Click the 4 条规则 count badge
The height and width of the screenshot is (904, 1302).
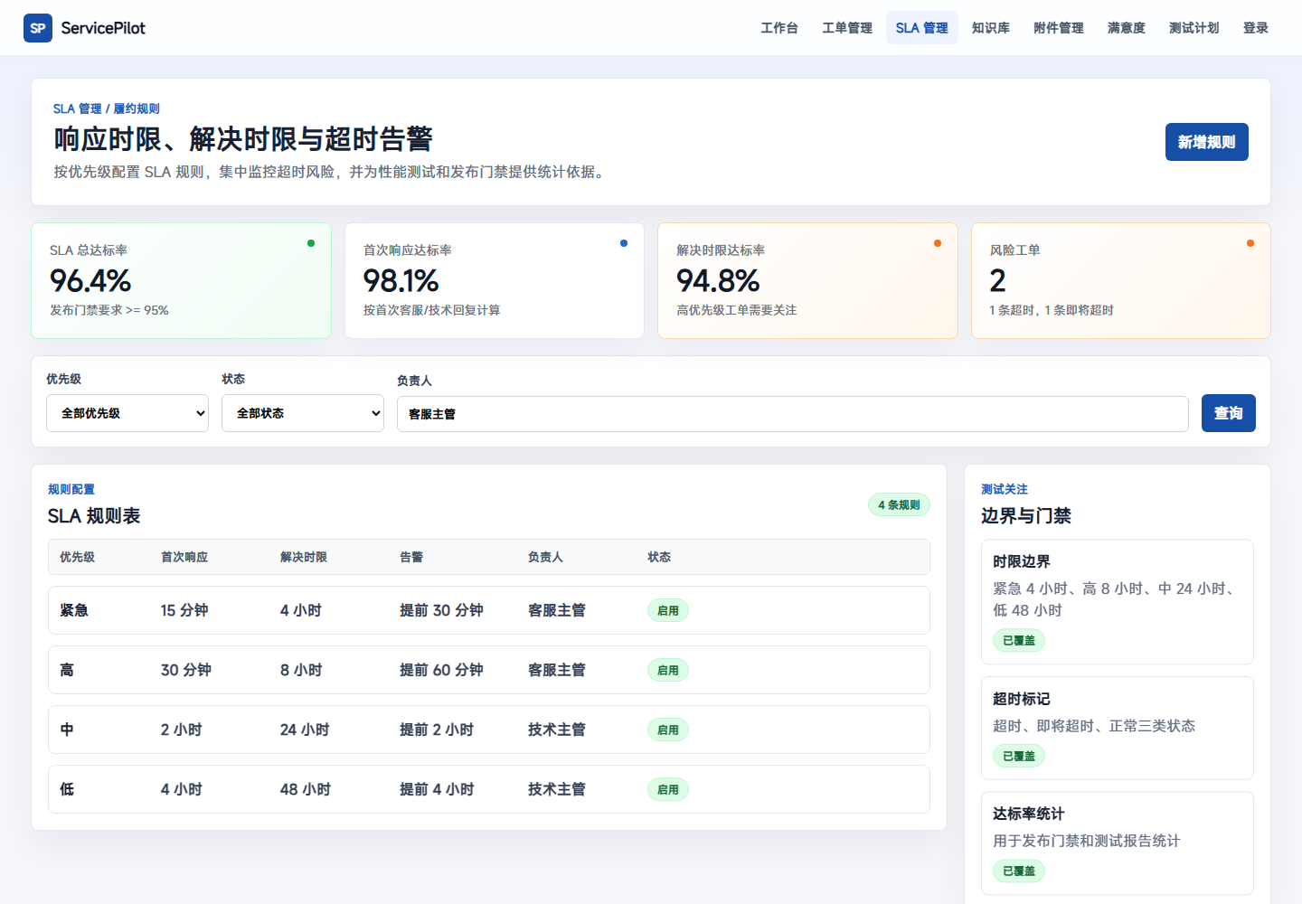coord(899,504)
